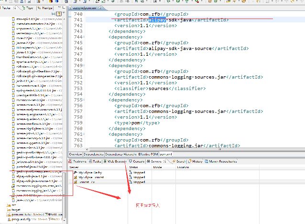
Task: Collapse the dependency block at line 749
Action: pyautogui.click(x=85, y=66)
